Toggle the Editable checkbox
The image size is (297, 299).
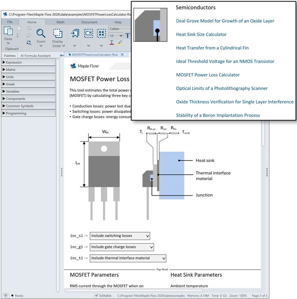(97, 295)
